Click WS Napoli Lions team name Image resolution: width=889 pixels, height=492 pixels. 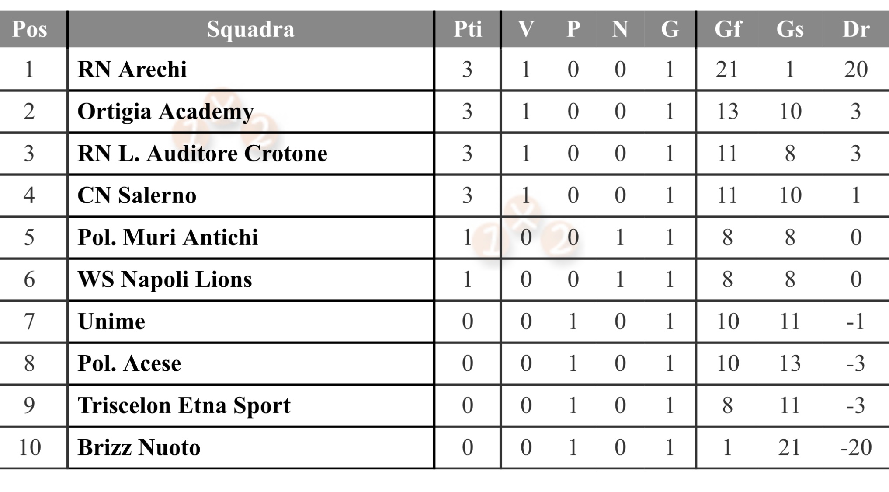click(165, 279)
